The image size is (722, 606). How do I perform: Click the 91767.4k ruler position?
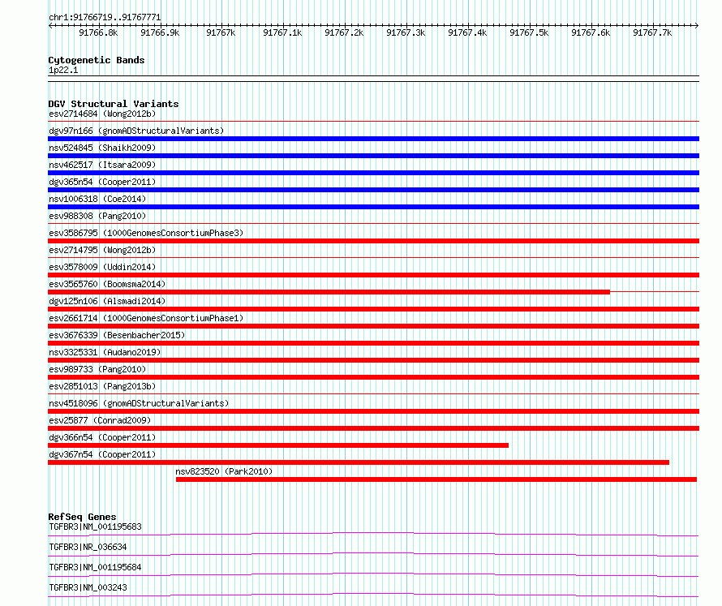467,32
